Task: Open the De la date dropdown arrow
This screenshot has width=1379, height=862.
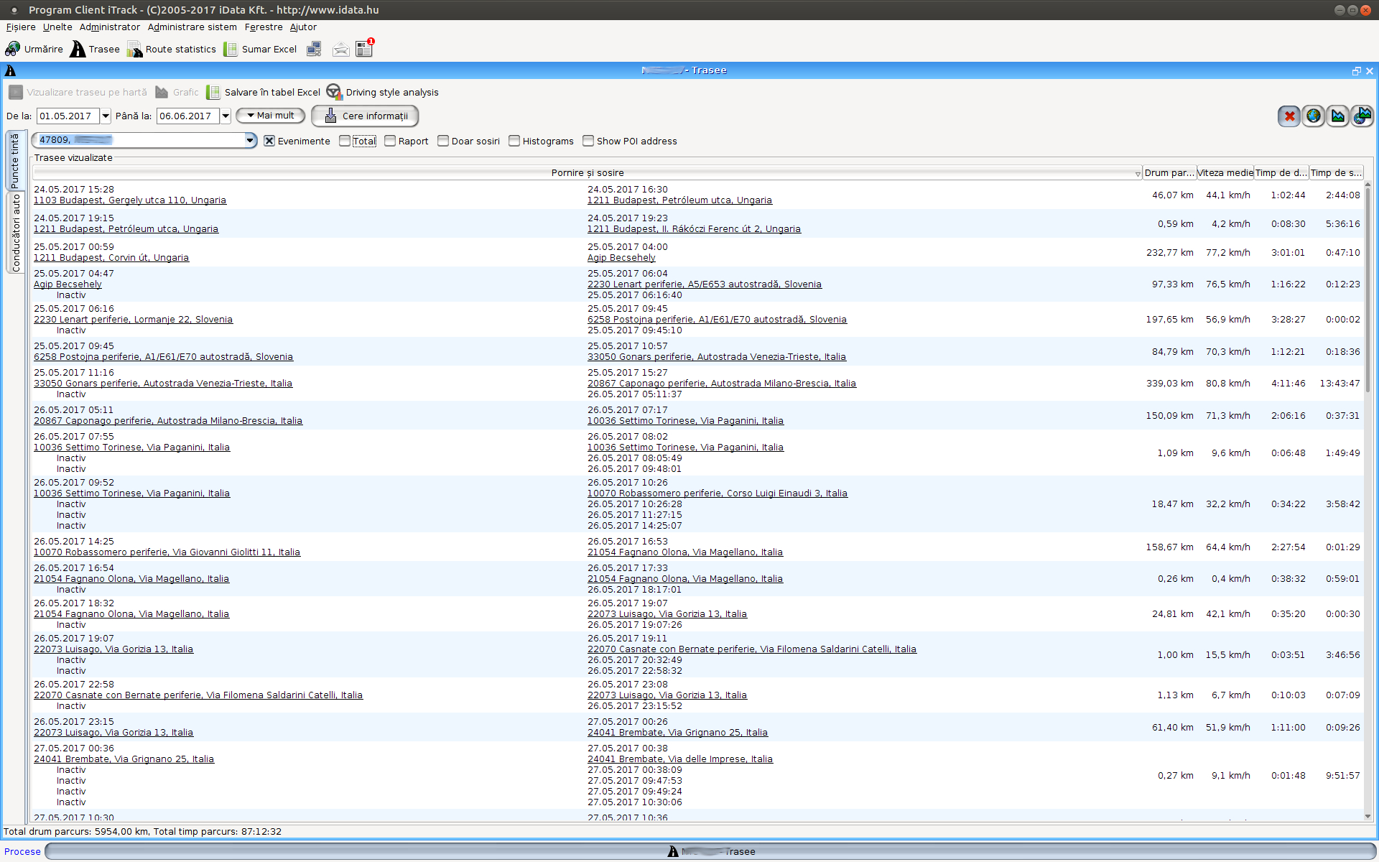Action: coord(106,116)
